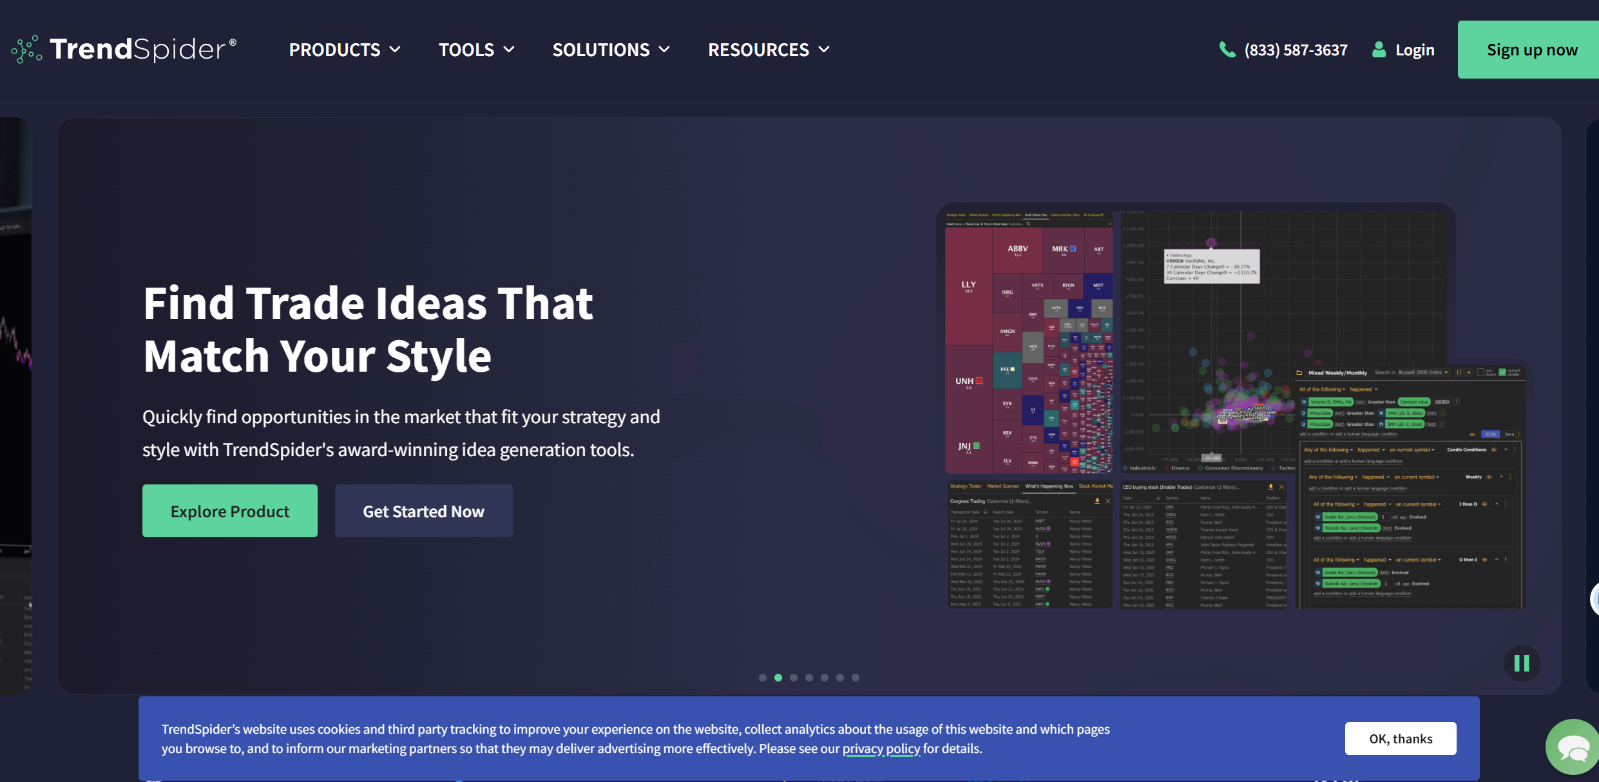
Task: Open the TOOLS dropdown menu
Action: (x=477, y=50)
